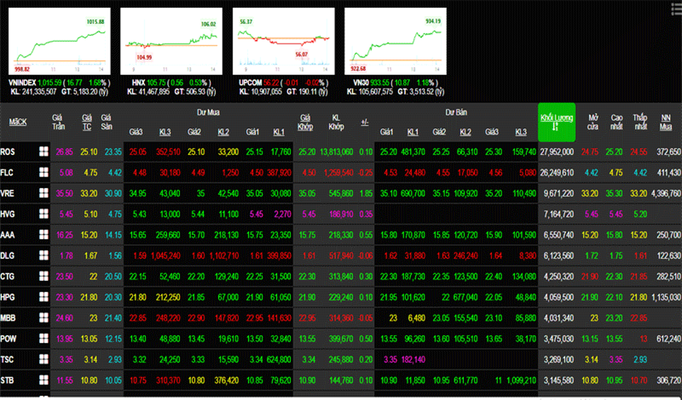682x400 pixels.
Task: Select the CTG ticker symbol
Action: click(7, 276)
